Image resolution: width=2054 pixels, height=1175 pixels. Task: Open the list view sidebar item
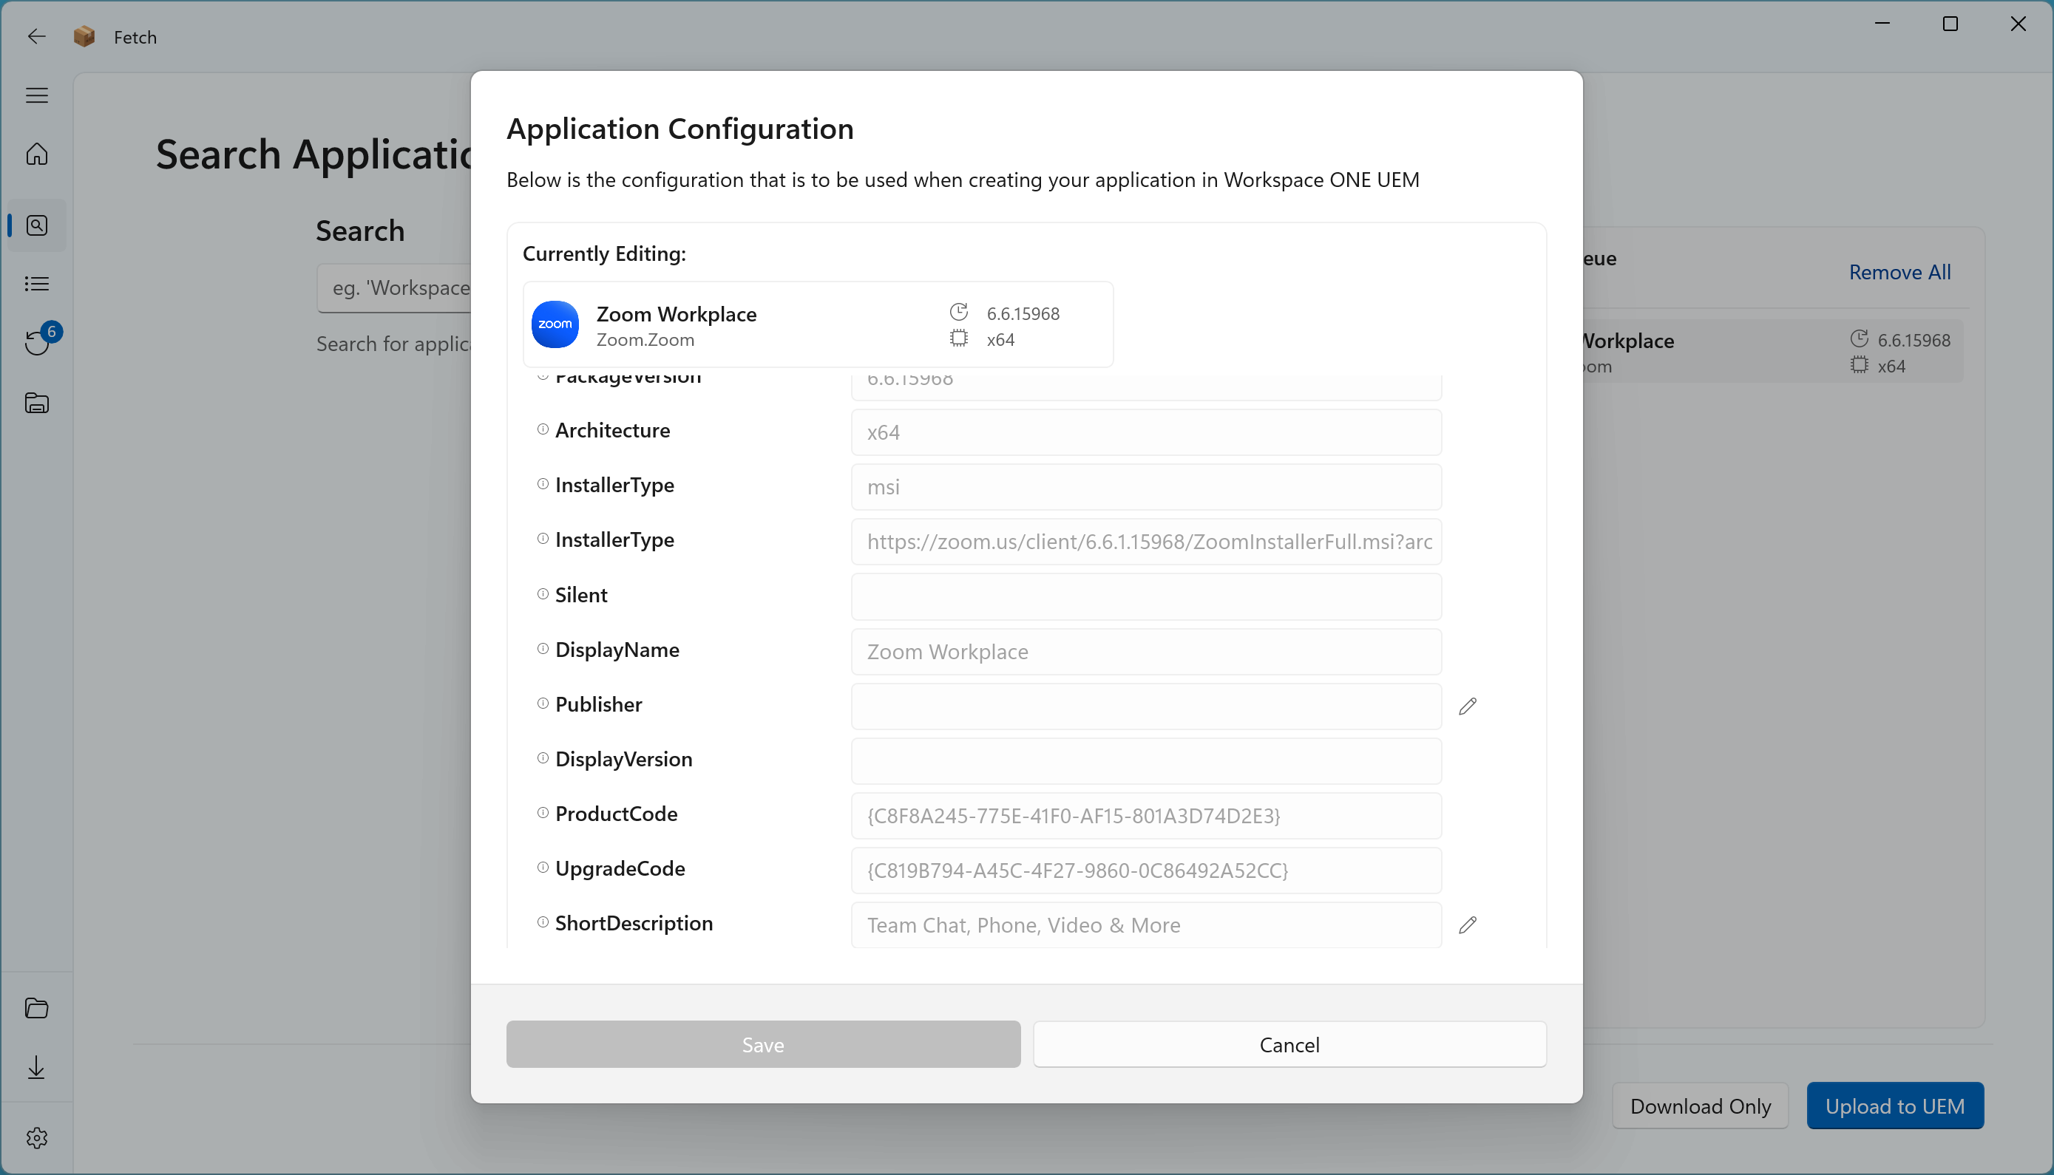tap(37, 283)
